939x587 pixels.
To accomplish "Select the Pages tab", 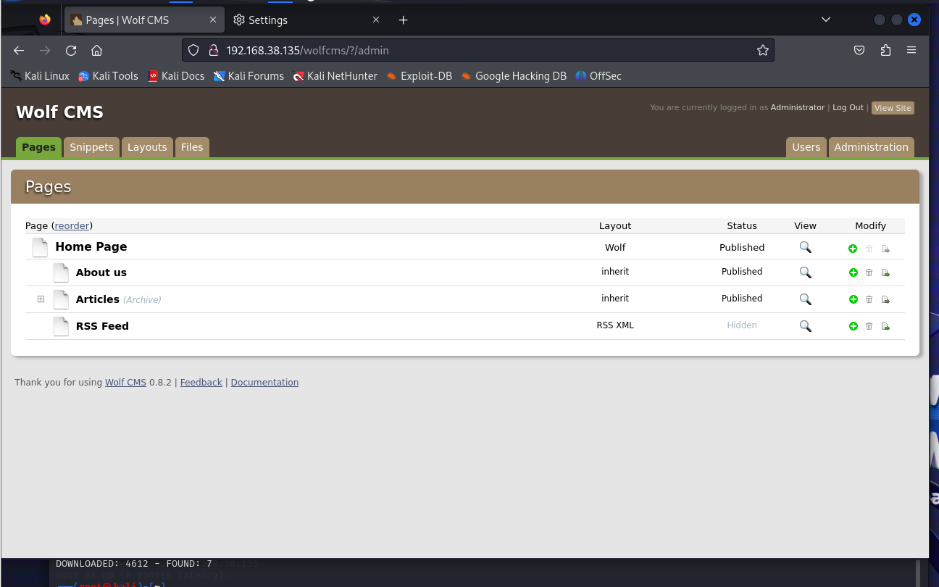I will pos(38,147).
